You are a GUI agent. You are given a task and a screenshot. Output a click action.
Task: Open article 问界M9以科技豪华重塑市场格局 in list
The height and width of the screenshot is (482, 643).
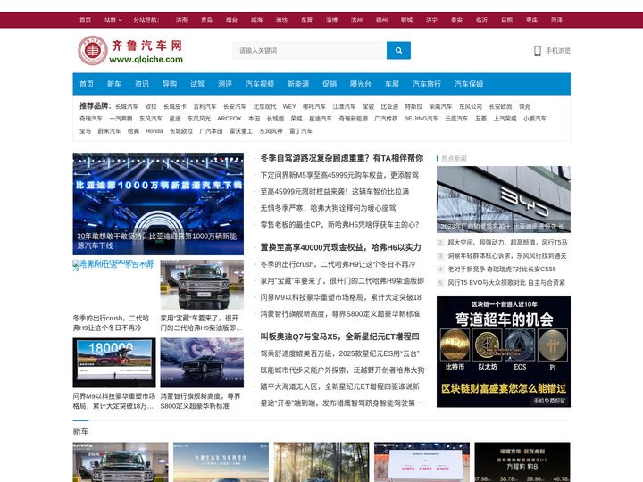341,297
